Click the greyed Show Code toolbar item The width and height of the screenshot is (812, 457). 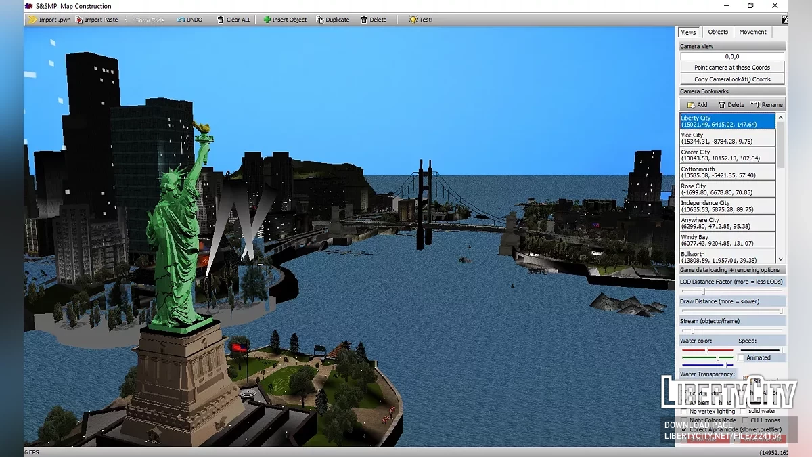coord(145,20)
